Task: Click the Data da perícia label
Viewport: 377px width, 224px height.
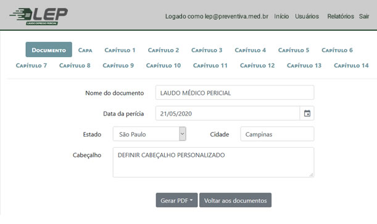Action: pyautogui.click(x=123, y=113)
